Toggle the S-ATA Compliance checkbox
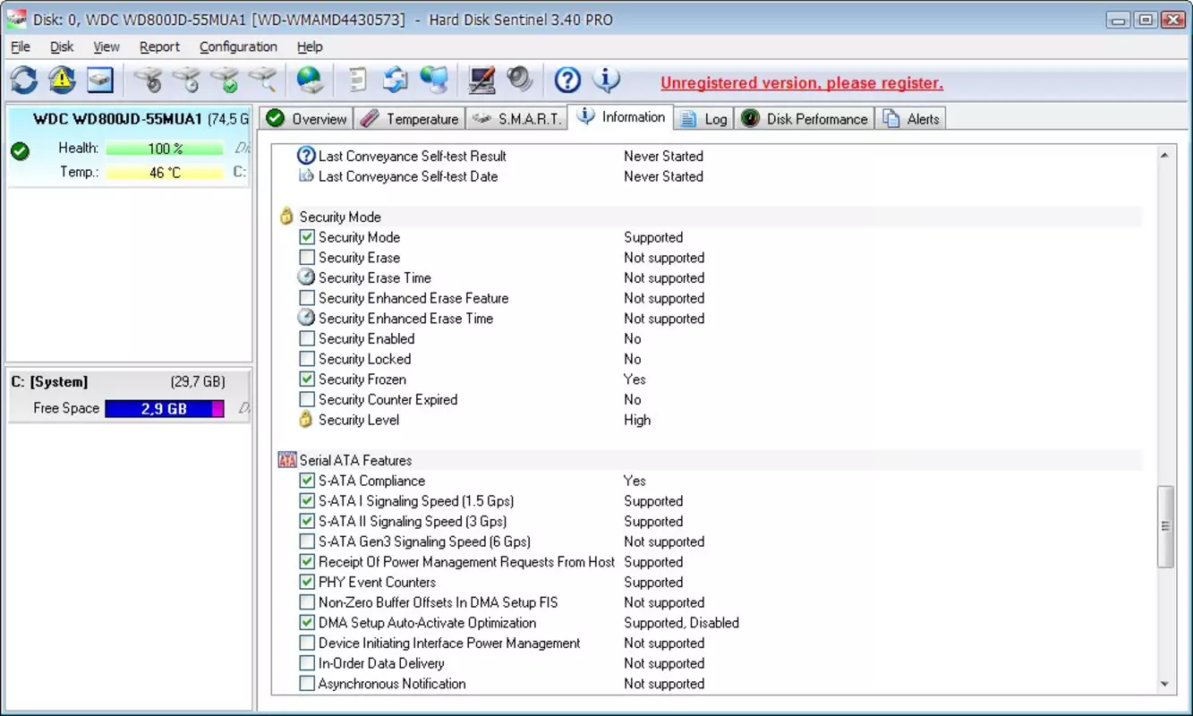Screen dimensions: 1193x716 (307, 481)
